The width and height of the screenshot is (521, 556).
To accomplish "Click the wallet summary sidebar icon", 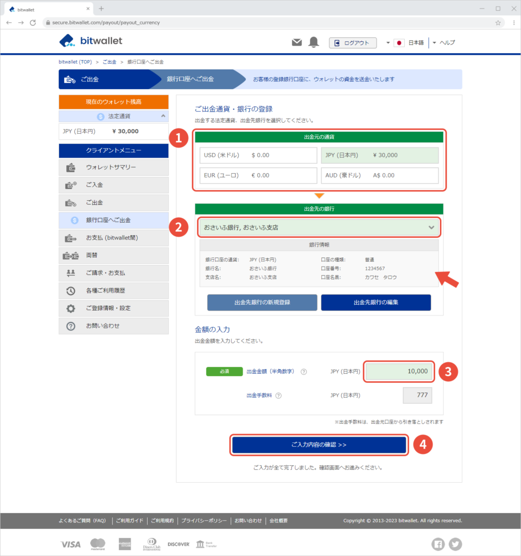I will coord(71,167).
